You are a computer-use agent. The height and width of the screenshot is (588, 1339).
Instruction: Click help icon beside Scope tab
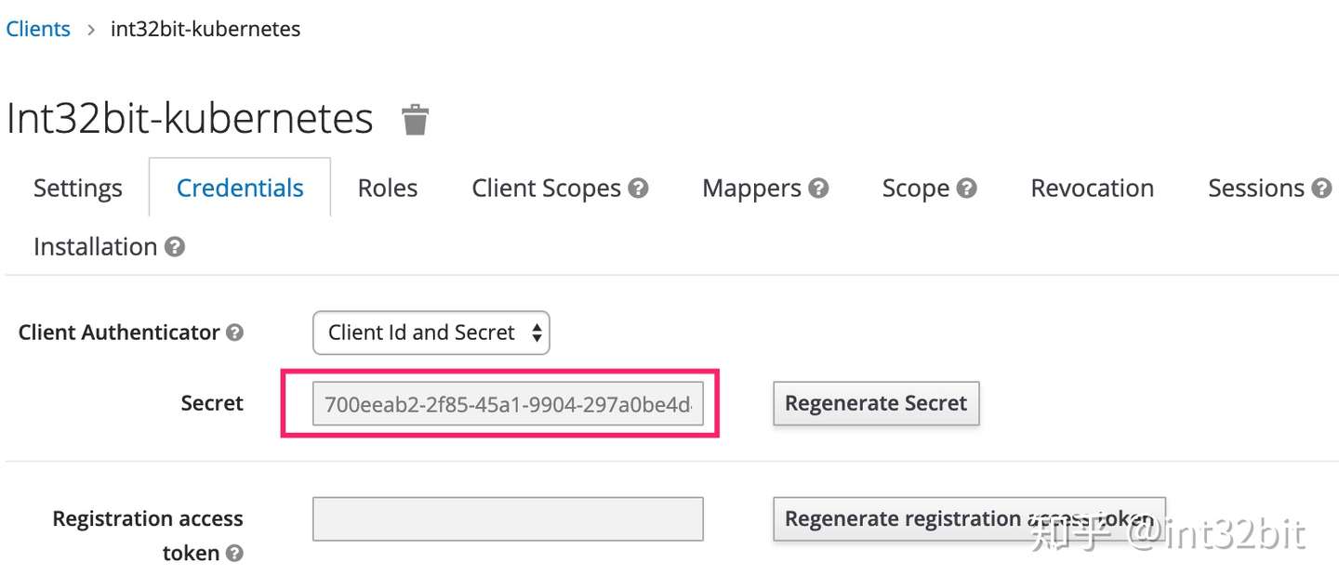click(967, 188)
